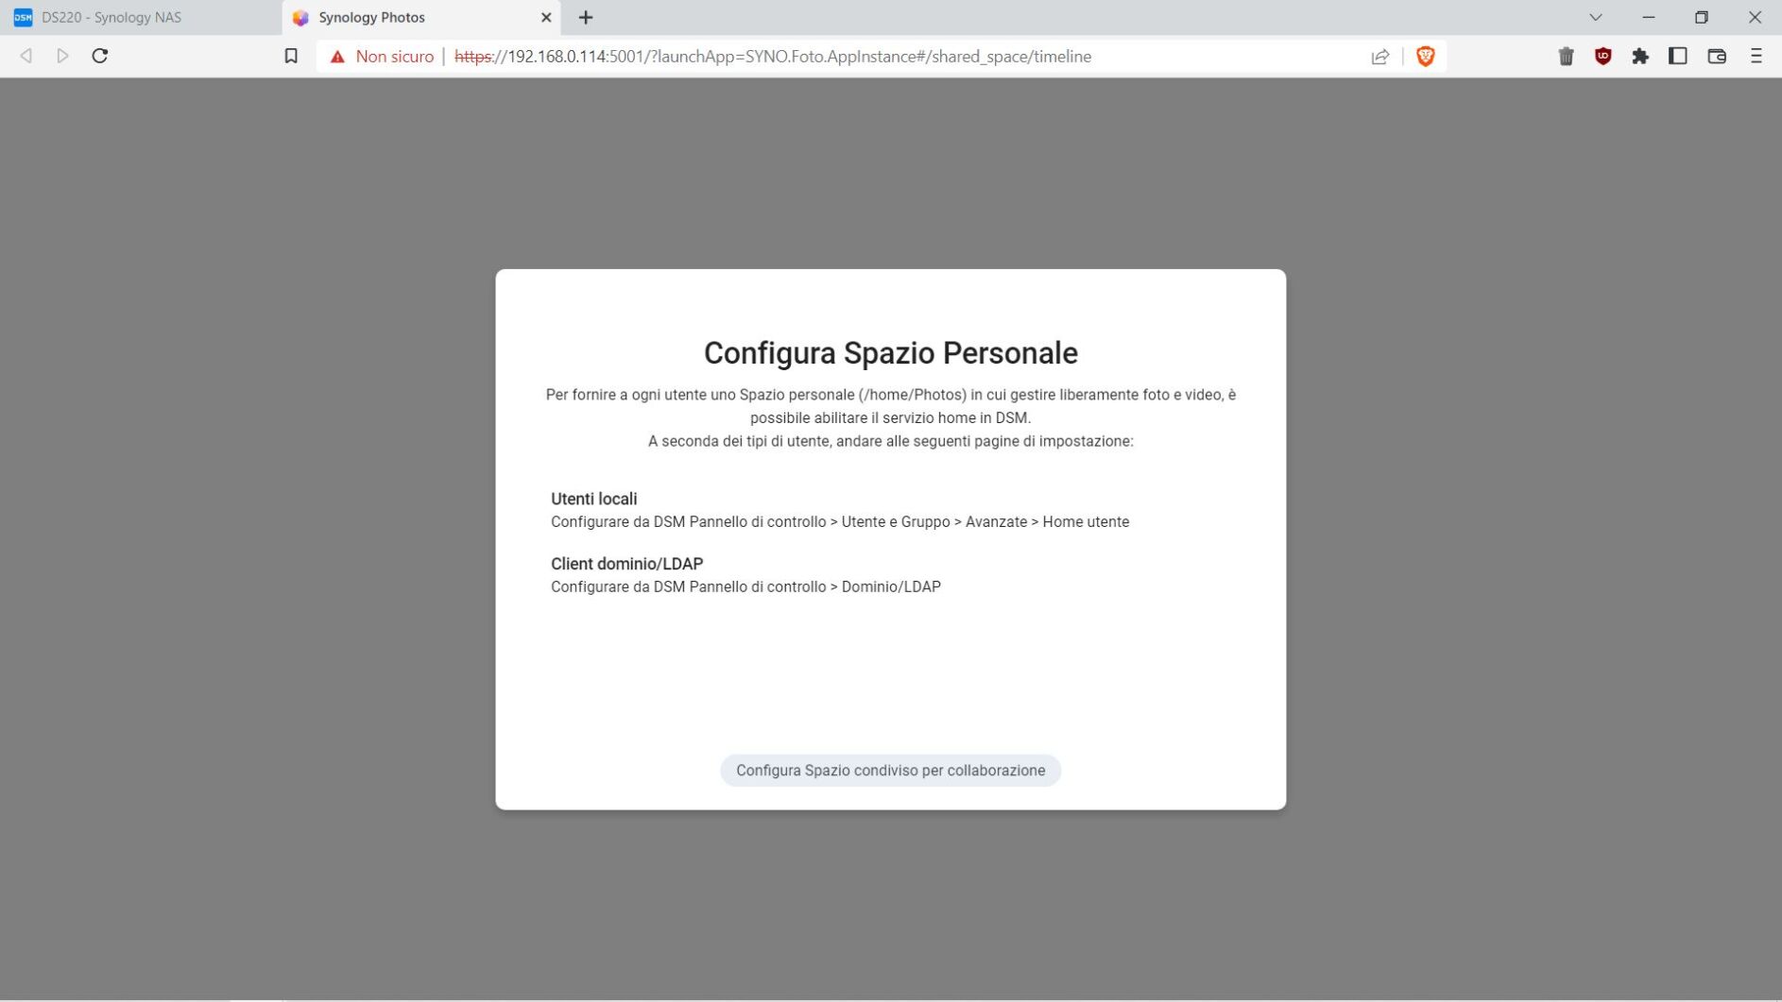The width and height of the screenshot is (1782, 1002).
Task: Reload the current page
Action: pyautogui.click(x=100, y=57)
